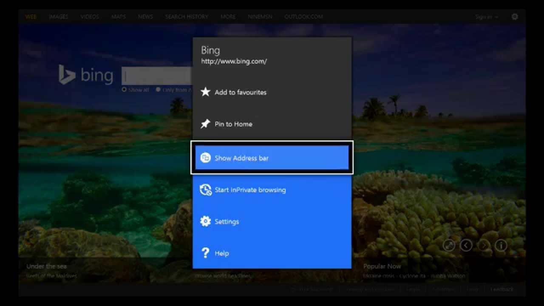Select the Show All radio button

pos(125,90)
